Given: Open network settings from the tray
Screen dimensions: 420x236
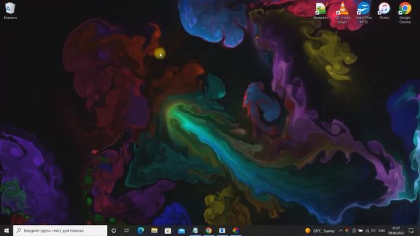Looking at the screenshot, I should pos(367,230).
